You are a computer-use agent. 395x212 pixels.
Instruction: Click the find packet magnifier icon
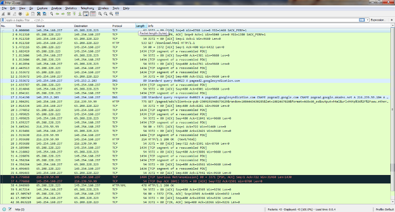pyautogui.click(x=51, y=14)
